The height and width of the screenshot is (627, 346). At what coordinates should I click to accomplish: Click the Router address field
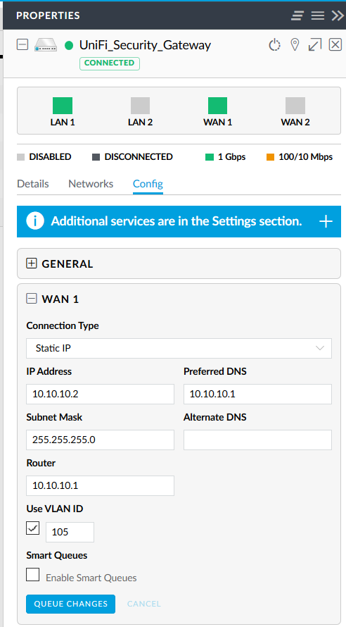[100, 485]
